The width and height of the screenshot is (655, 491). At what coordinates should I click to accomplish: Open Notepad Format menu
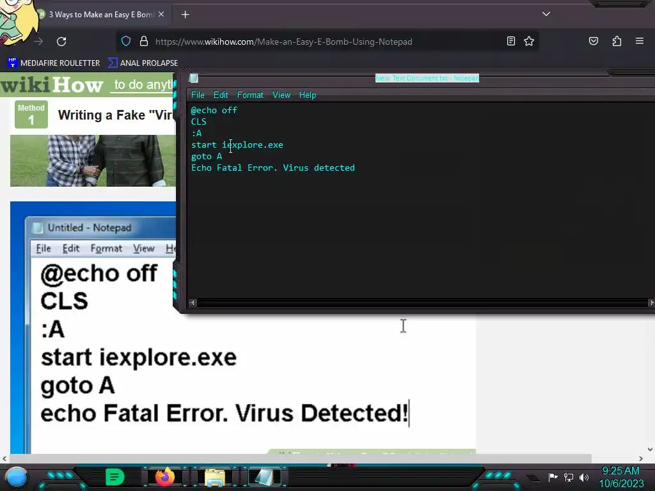tap(250, 95)
